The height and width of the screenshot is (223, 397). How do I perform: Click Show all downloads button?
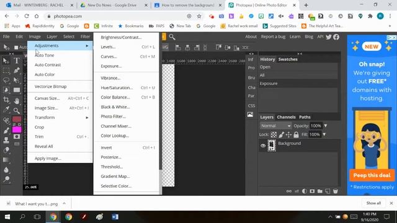[373, 203]
